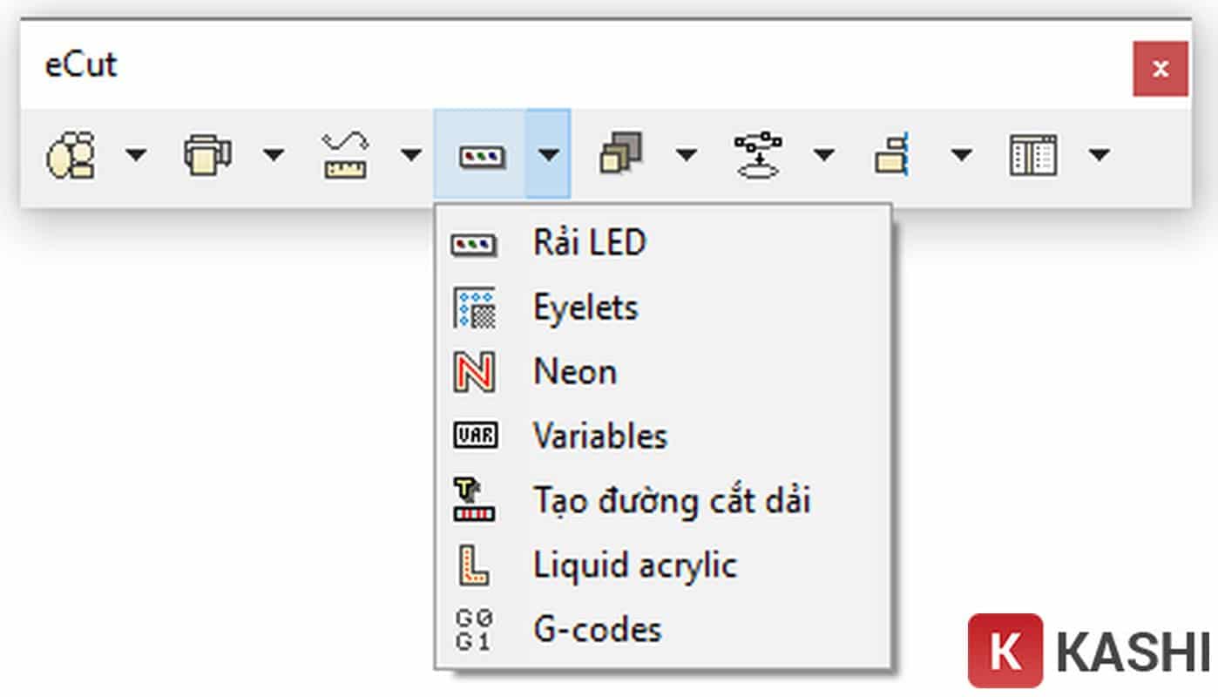
Task: Click the circle-and-squares shapes toolbar icon
Action: coord(70,156)
